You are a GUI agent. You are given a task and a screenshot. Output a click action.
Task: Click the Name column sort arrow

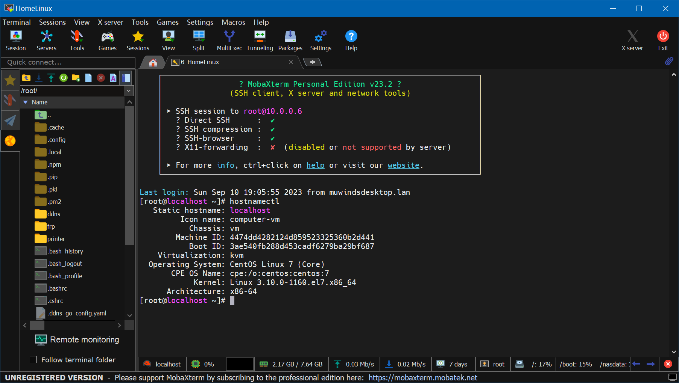[x=26, y=102]
